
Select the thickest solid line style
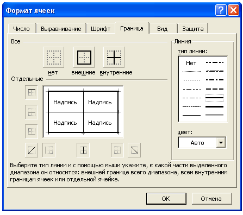coord(215,106)
